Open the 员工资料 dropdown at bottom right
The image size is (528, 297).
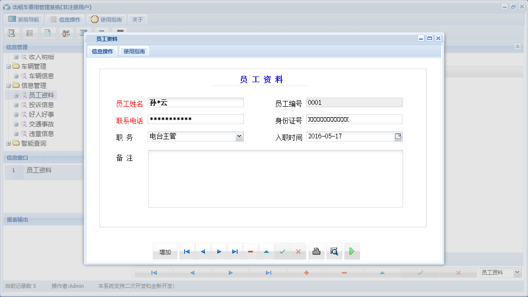(517, 272)
